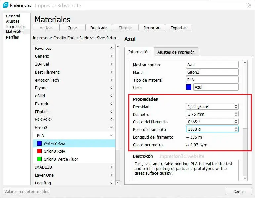Expand the Layer One brand group

pos(111,175)
